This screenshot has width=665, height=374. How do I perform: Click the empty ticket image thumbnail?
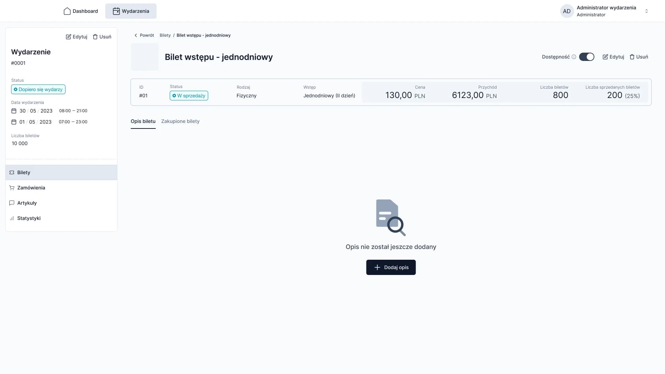[x=145, y=57]
